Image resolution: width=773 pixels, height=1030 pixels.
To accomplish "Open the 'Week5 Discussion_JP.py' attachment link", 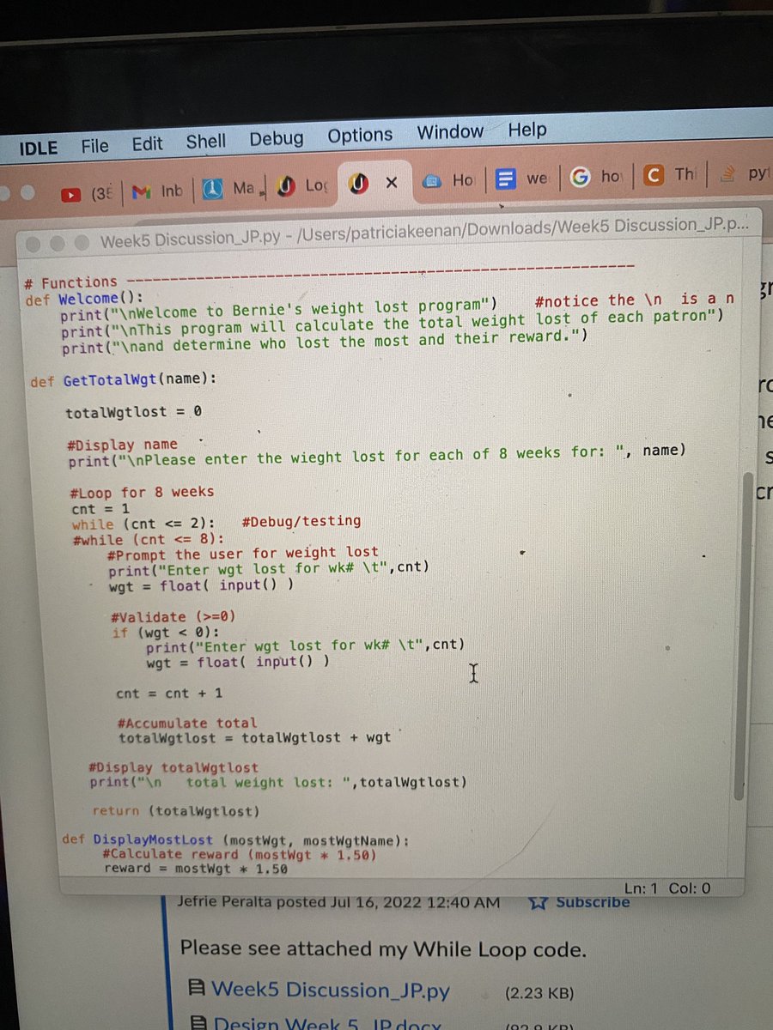I will [x=331, y=990].
